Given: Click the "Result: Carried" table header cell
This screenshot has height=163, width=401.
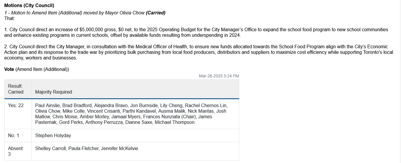Looking at the screenshot, I should 16,89.
